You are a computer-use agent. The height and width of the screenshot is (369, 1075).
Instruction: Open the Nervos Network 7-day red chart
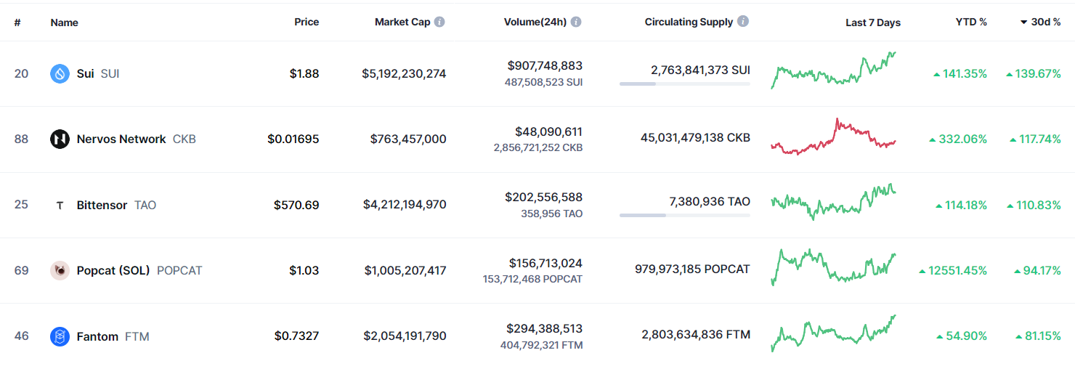point(834,137)
